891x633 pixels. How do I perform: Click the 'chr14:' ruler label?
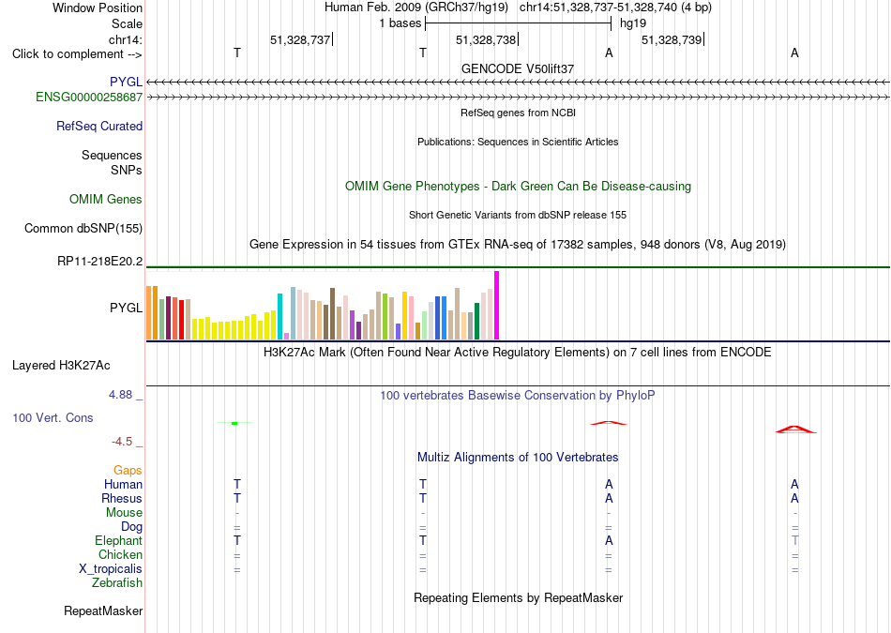point(126,39)
